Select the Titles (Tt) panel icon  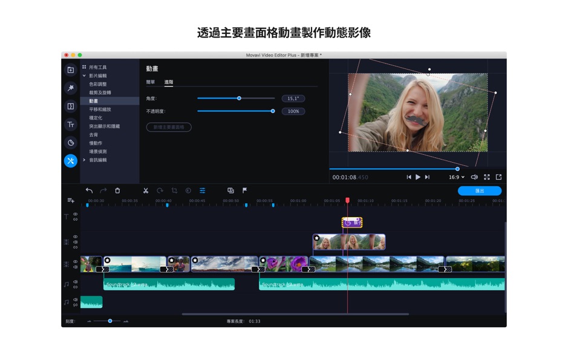[x=70, y=125]
